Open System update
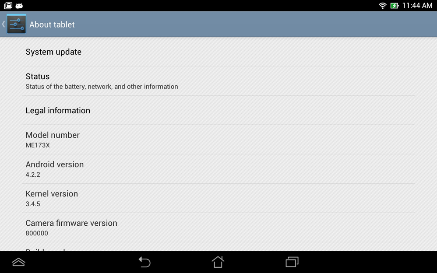Screen dimensions: 437x273 218,52
